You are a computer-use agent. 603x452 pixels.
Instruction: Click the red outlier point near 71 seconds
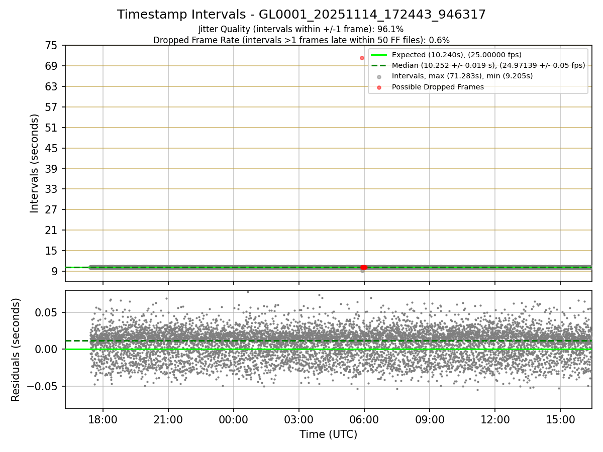(x=362, y=58)
